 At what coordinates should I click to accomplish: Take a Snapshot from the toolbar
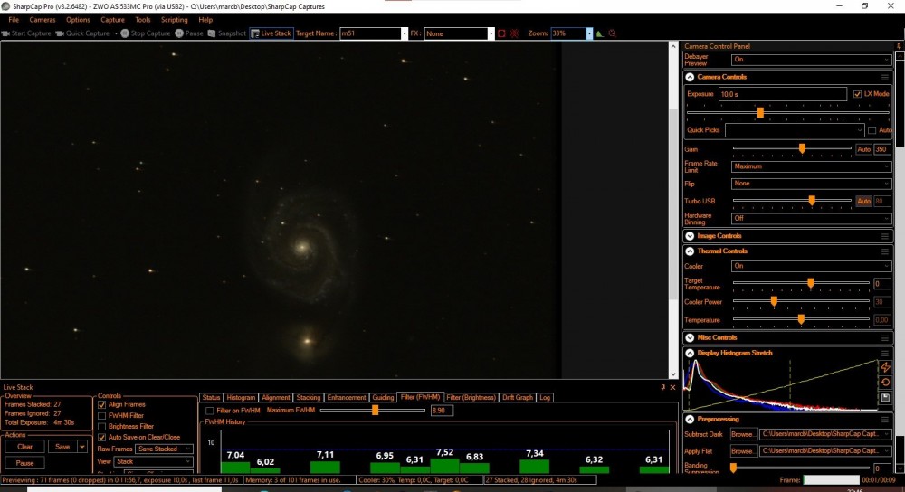[x=227, y=33]
